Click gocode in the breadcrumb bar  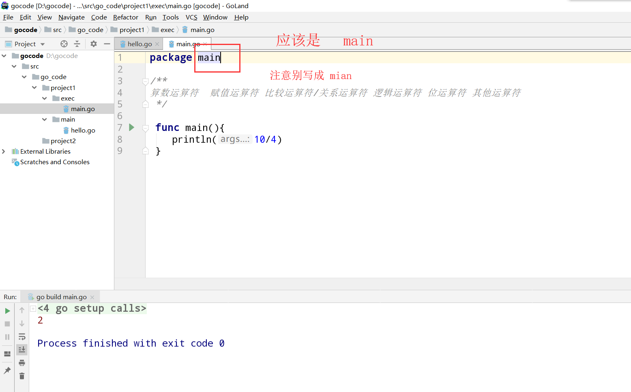click(x=21, y=30)
